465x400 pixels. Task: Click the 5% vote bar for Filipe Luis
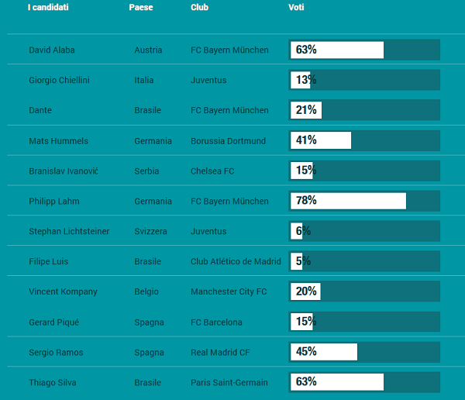(364, 261)
